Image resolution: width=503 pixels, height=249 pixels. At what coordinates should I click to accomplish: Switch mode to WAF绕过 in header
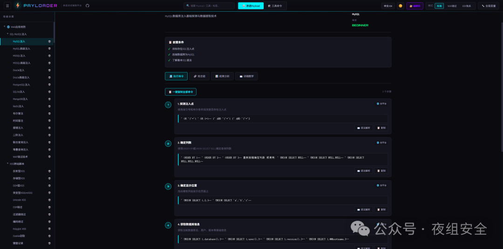point(452,6)
